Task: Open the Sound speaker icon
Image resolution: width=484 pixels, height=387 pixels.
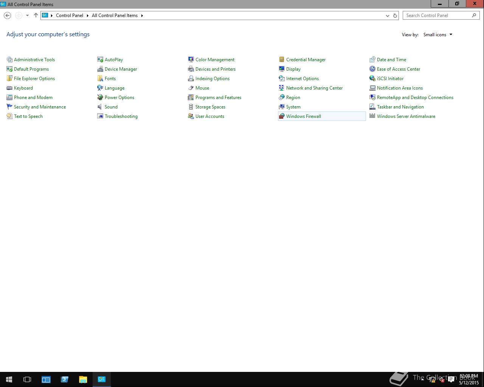Action: [x=100, y=107]
